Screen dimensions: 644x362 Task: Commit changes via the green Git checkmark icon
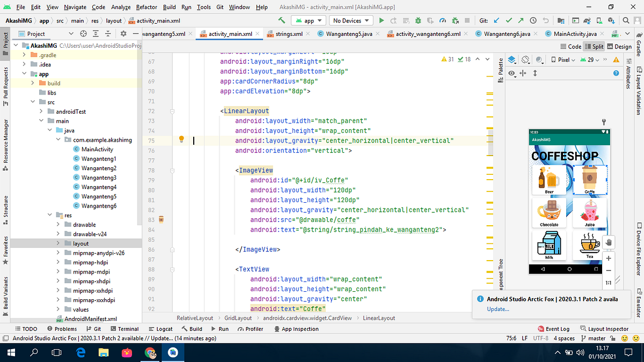tap(509, 19)
